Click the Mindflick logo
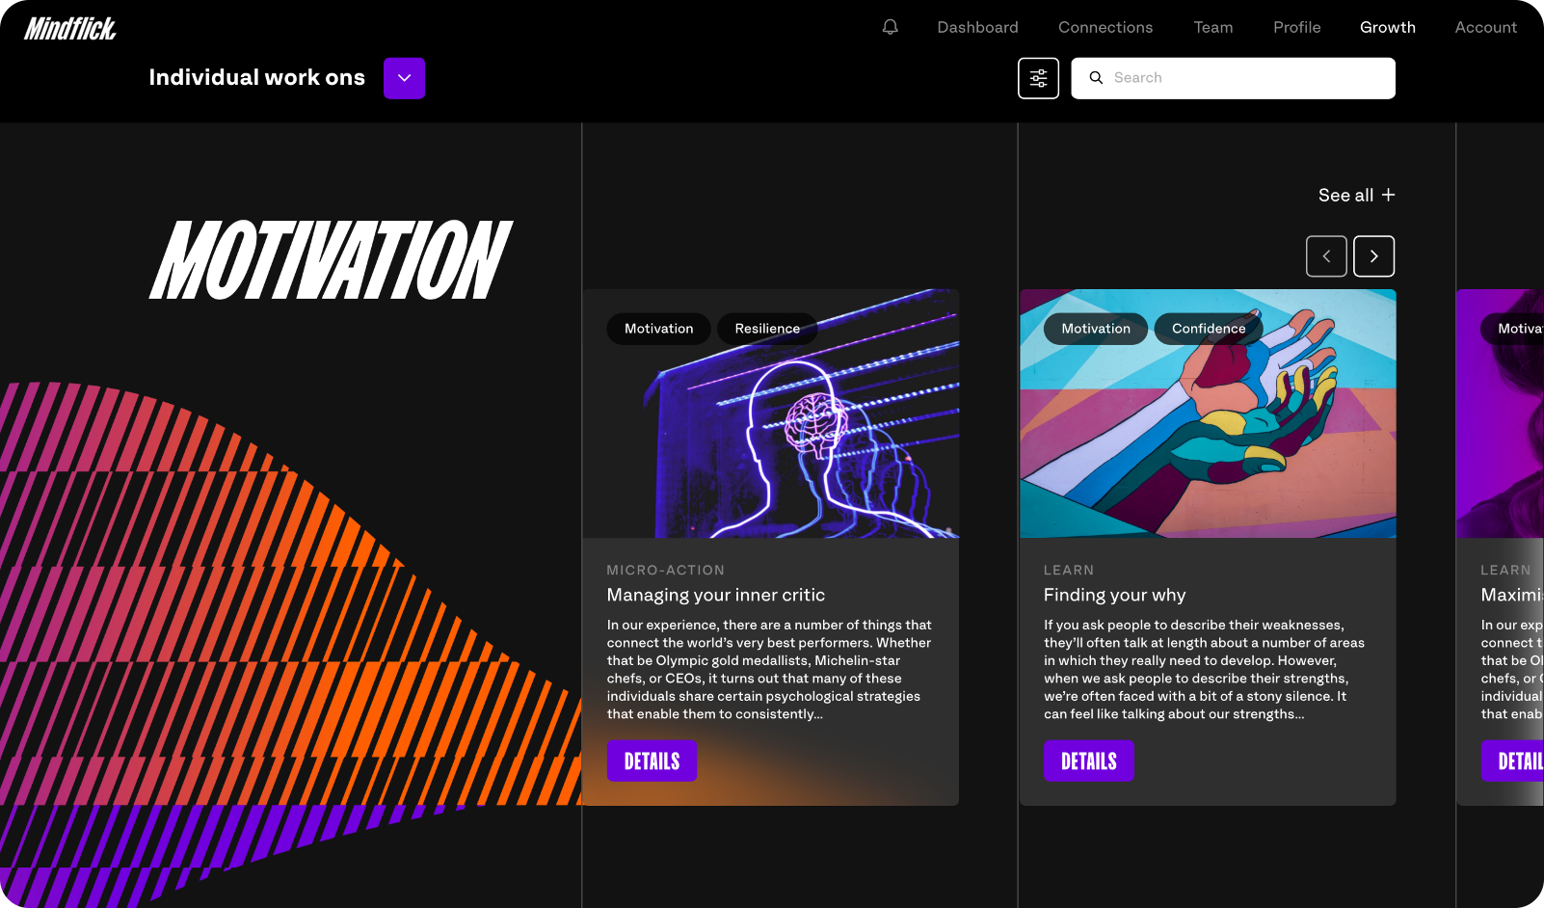1544x908 pixels. [70, 29]
